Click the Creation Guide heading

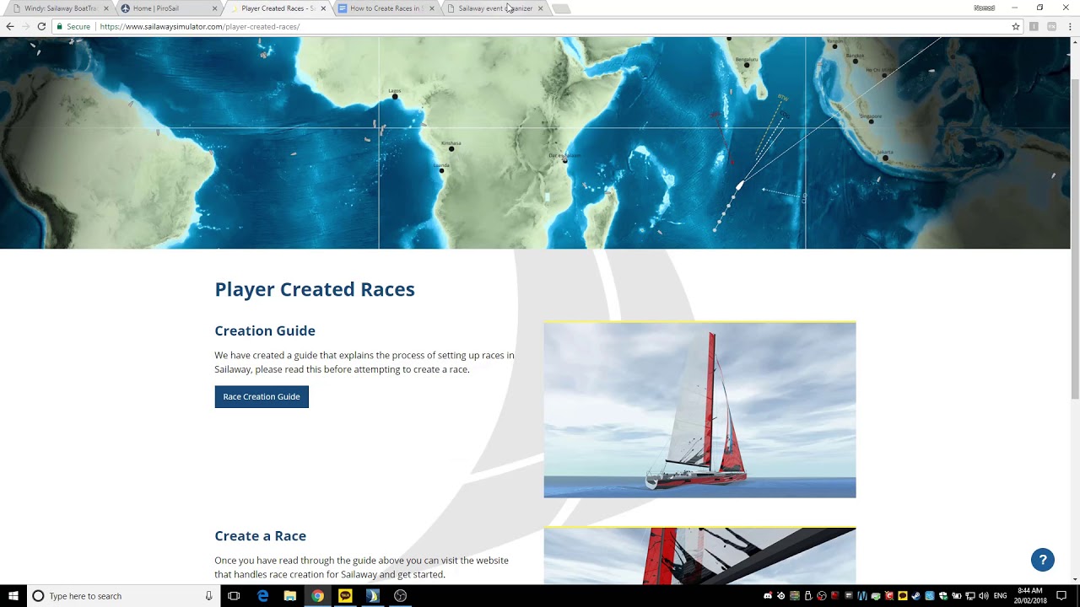click(x=265, y=330)
